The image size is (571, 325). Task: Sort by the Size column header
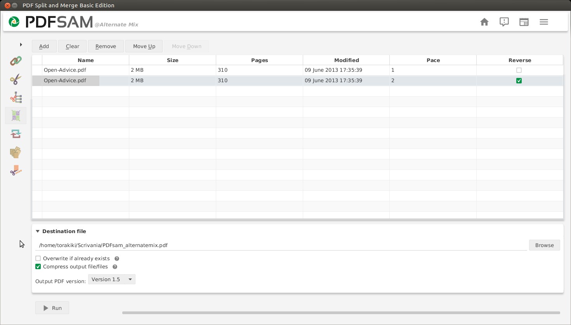173,60
